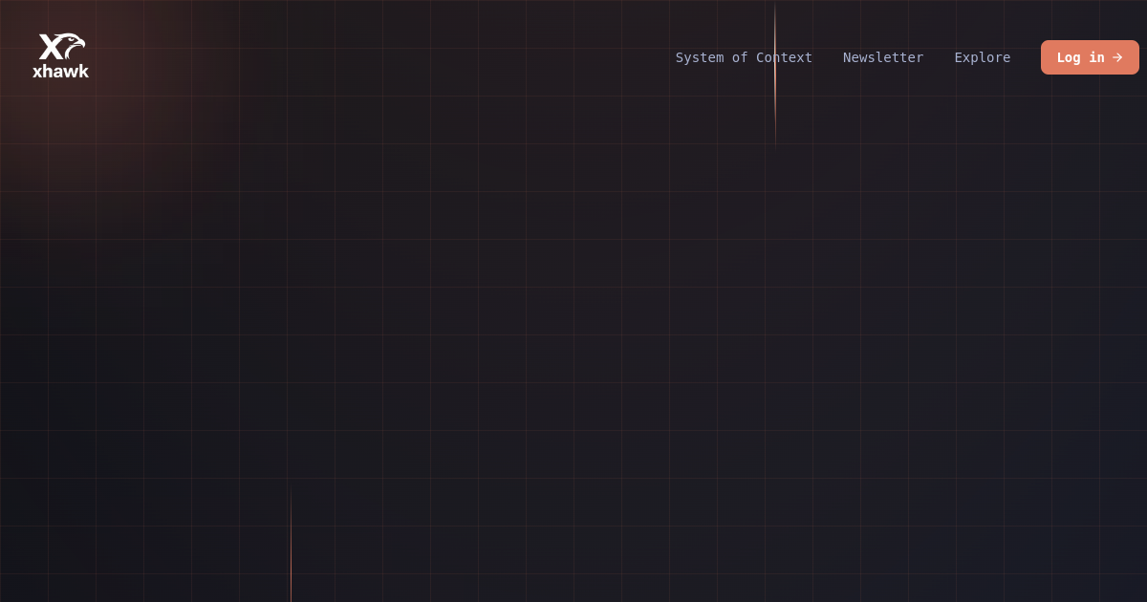Select the Newsletter navigation link

click(x=883, y=57)
